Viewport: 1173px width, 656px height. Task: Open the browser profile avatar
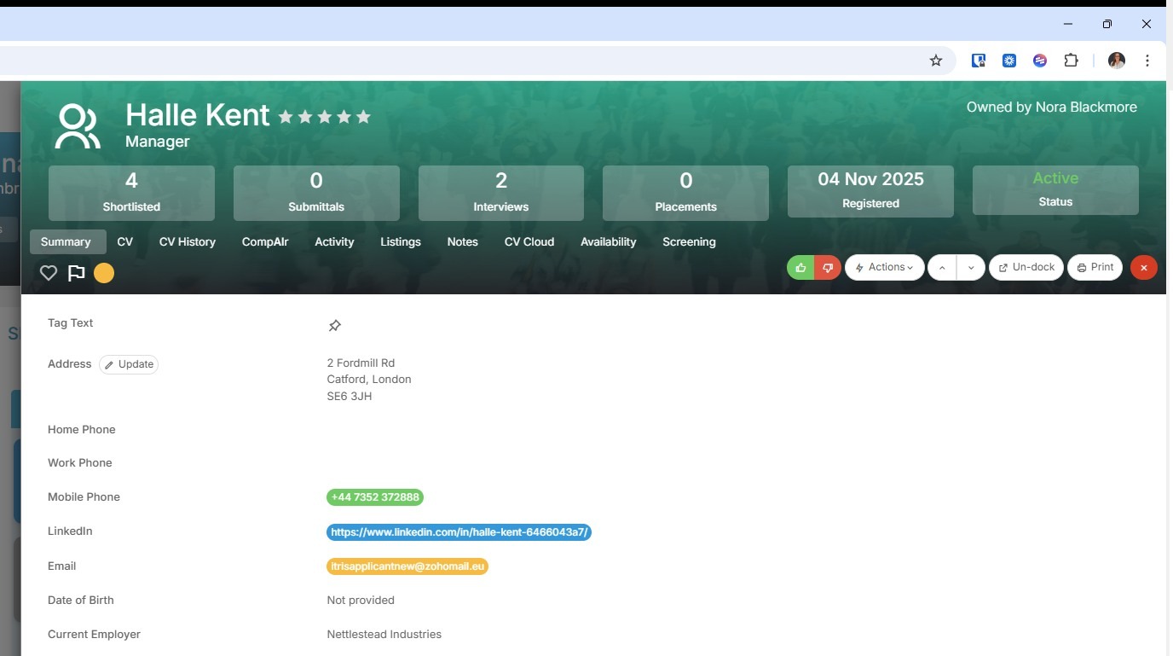click(1117, 61)
